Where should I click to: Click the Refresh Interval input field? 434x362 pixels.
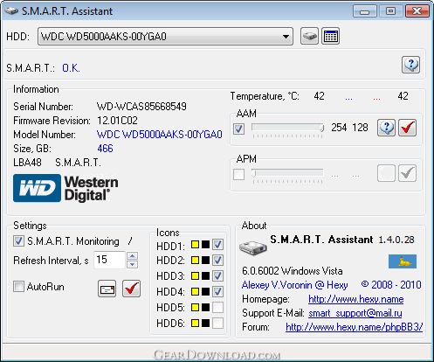pyautogui.click(x=109, y=260)
